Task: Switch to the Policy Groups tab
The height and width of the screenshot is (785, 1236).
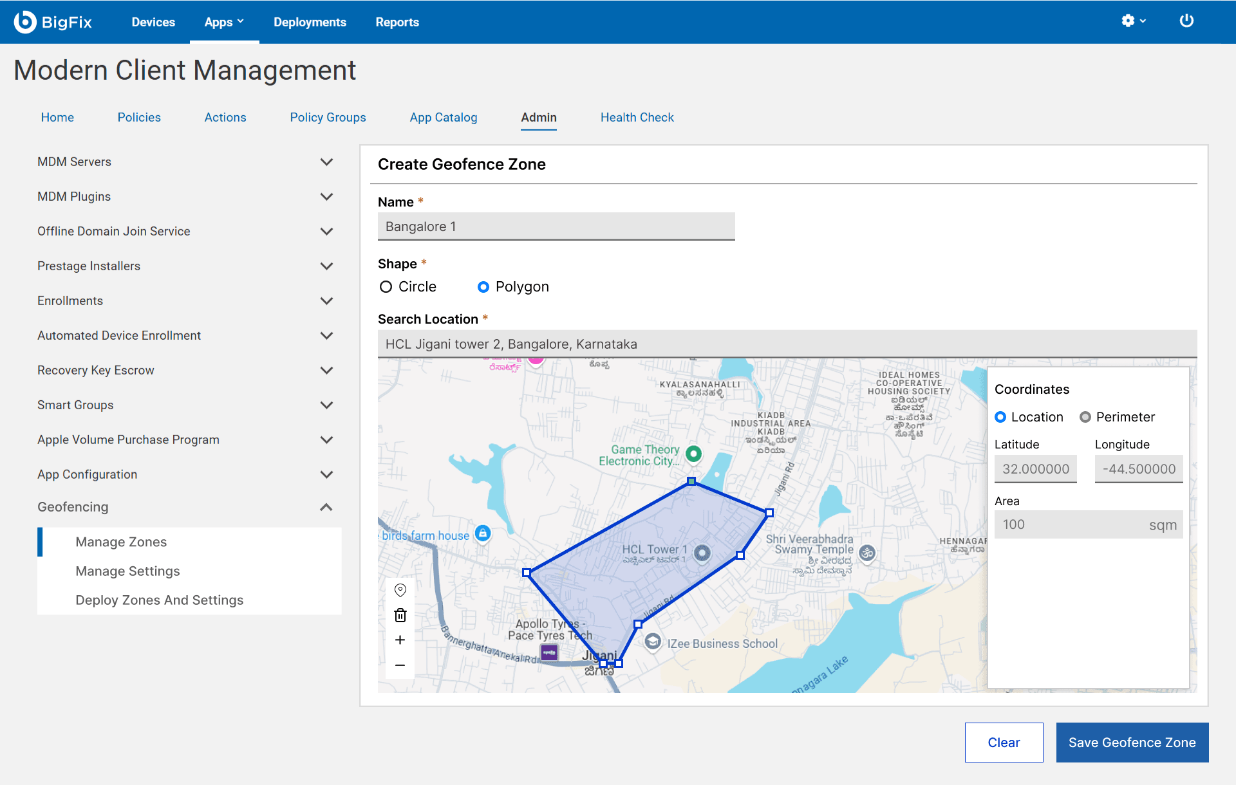Action: click(328, 117)
